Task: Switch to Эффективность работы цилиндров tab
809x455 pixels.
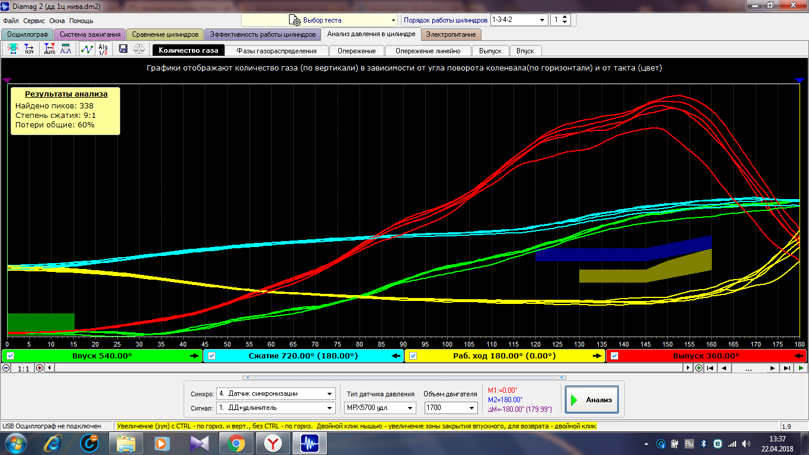Action: (262, 34)
